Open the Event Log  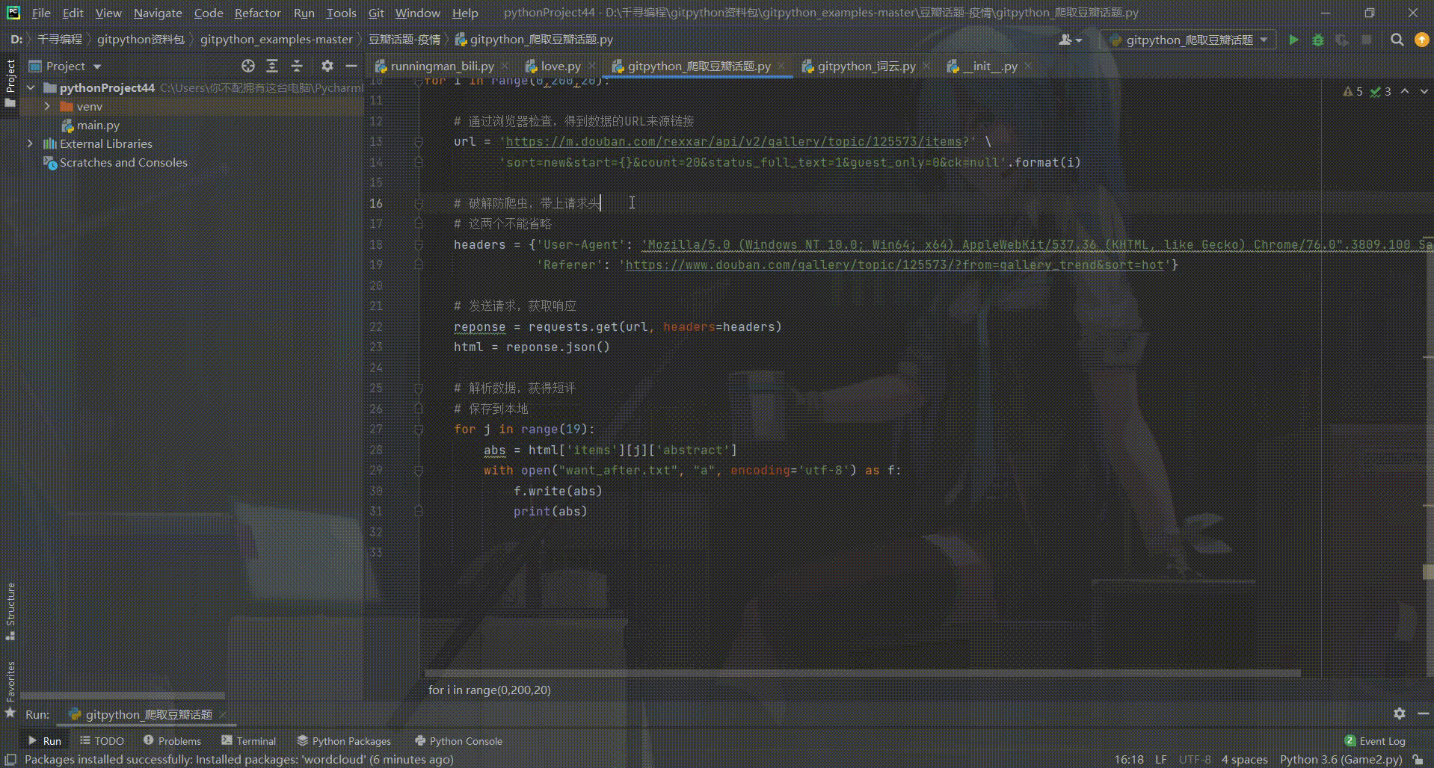coord(1375,740)
